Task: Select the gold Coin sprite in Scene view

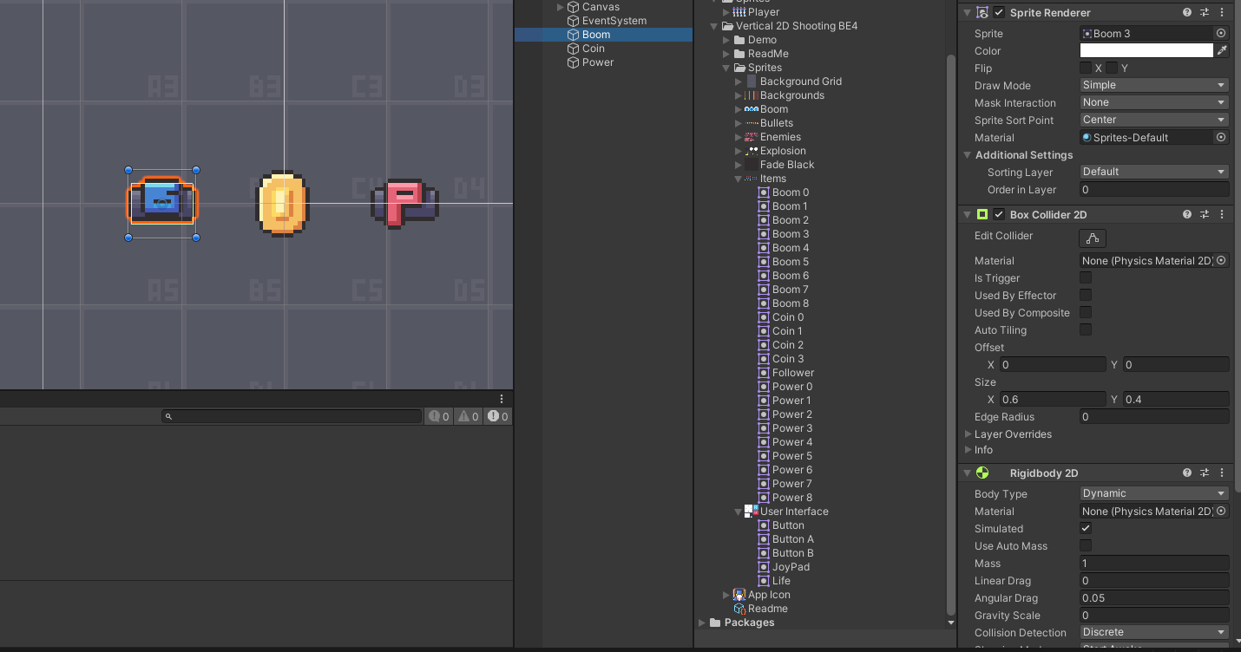Action: pos(282,204)
